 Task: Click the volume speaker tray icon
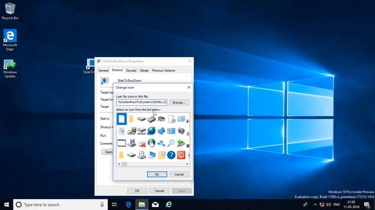pyautogui.click(x=328, y=205)
